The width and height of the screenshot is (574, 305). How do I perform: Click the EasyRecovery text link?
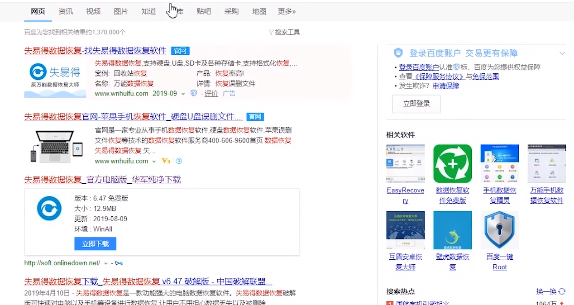[x=405, y=195]
